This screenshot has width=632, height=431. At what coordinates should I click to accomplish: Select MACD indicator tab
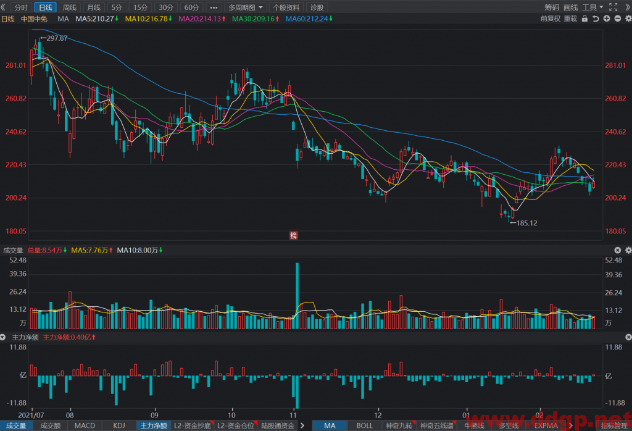(85, 425)
